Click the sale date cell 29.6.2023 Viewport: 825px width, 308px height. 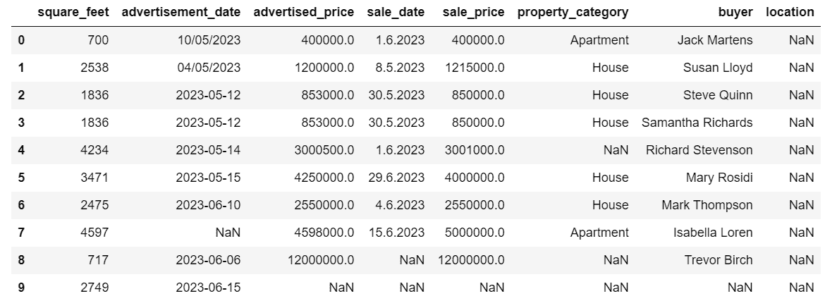(x=396, y=178)
